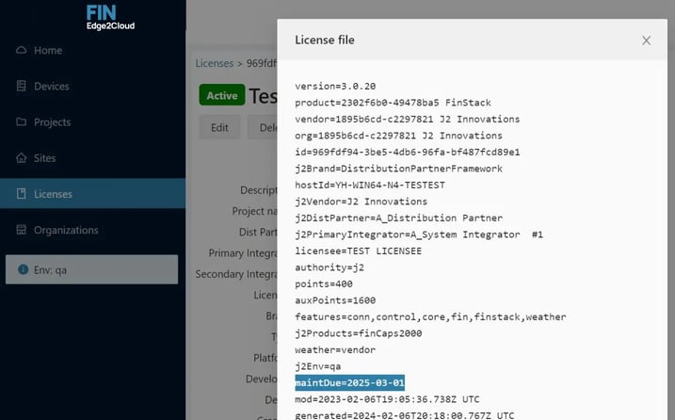Click the Sites house icon
Screen dimensions: 675x420
tap(21, 157)
